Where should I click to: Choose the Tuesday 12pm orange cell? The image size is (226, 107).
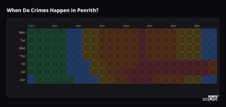click(x=126, y=40)
